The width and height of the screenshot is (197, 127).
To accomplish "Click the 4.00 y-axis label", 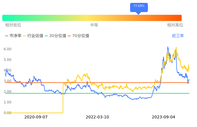I will (7, 70).
